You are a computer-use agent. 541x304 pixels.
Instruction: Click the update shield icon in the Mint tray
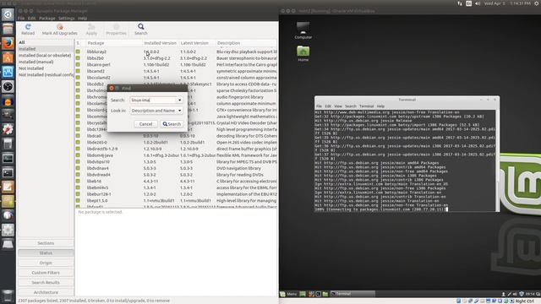(522, 294)
